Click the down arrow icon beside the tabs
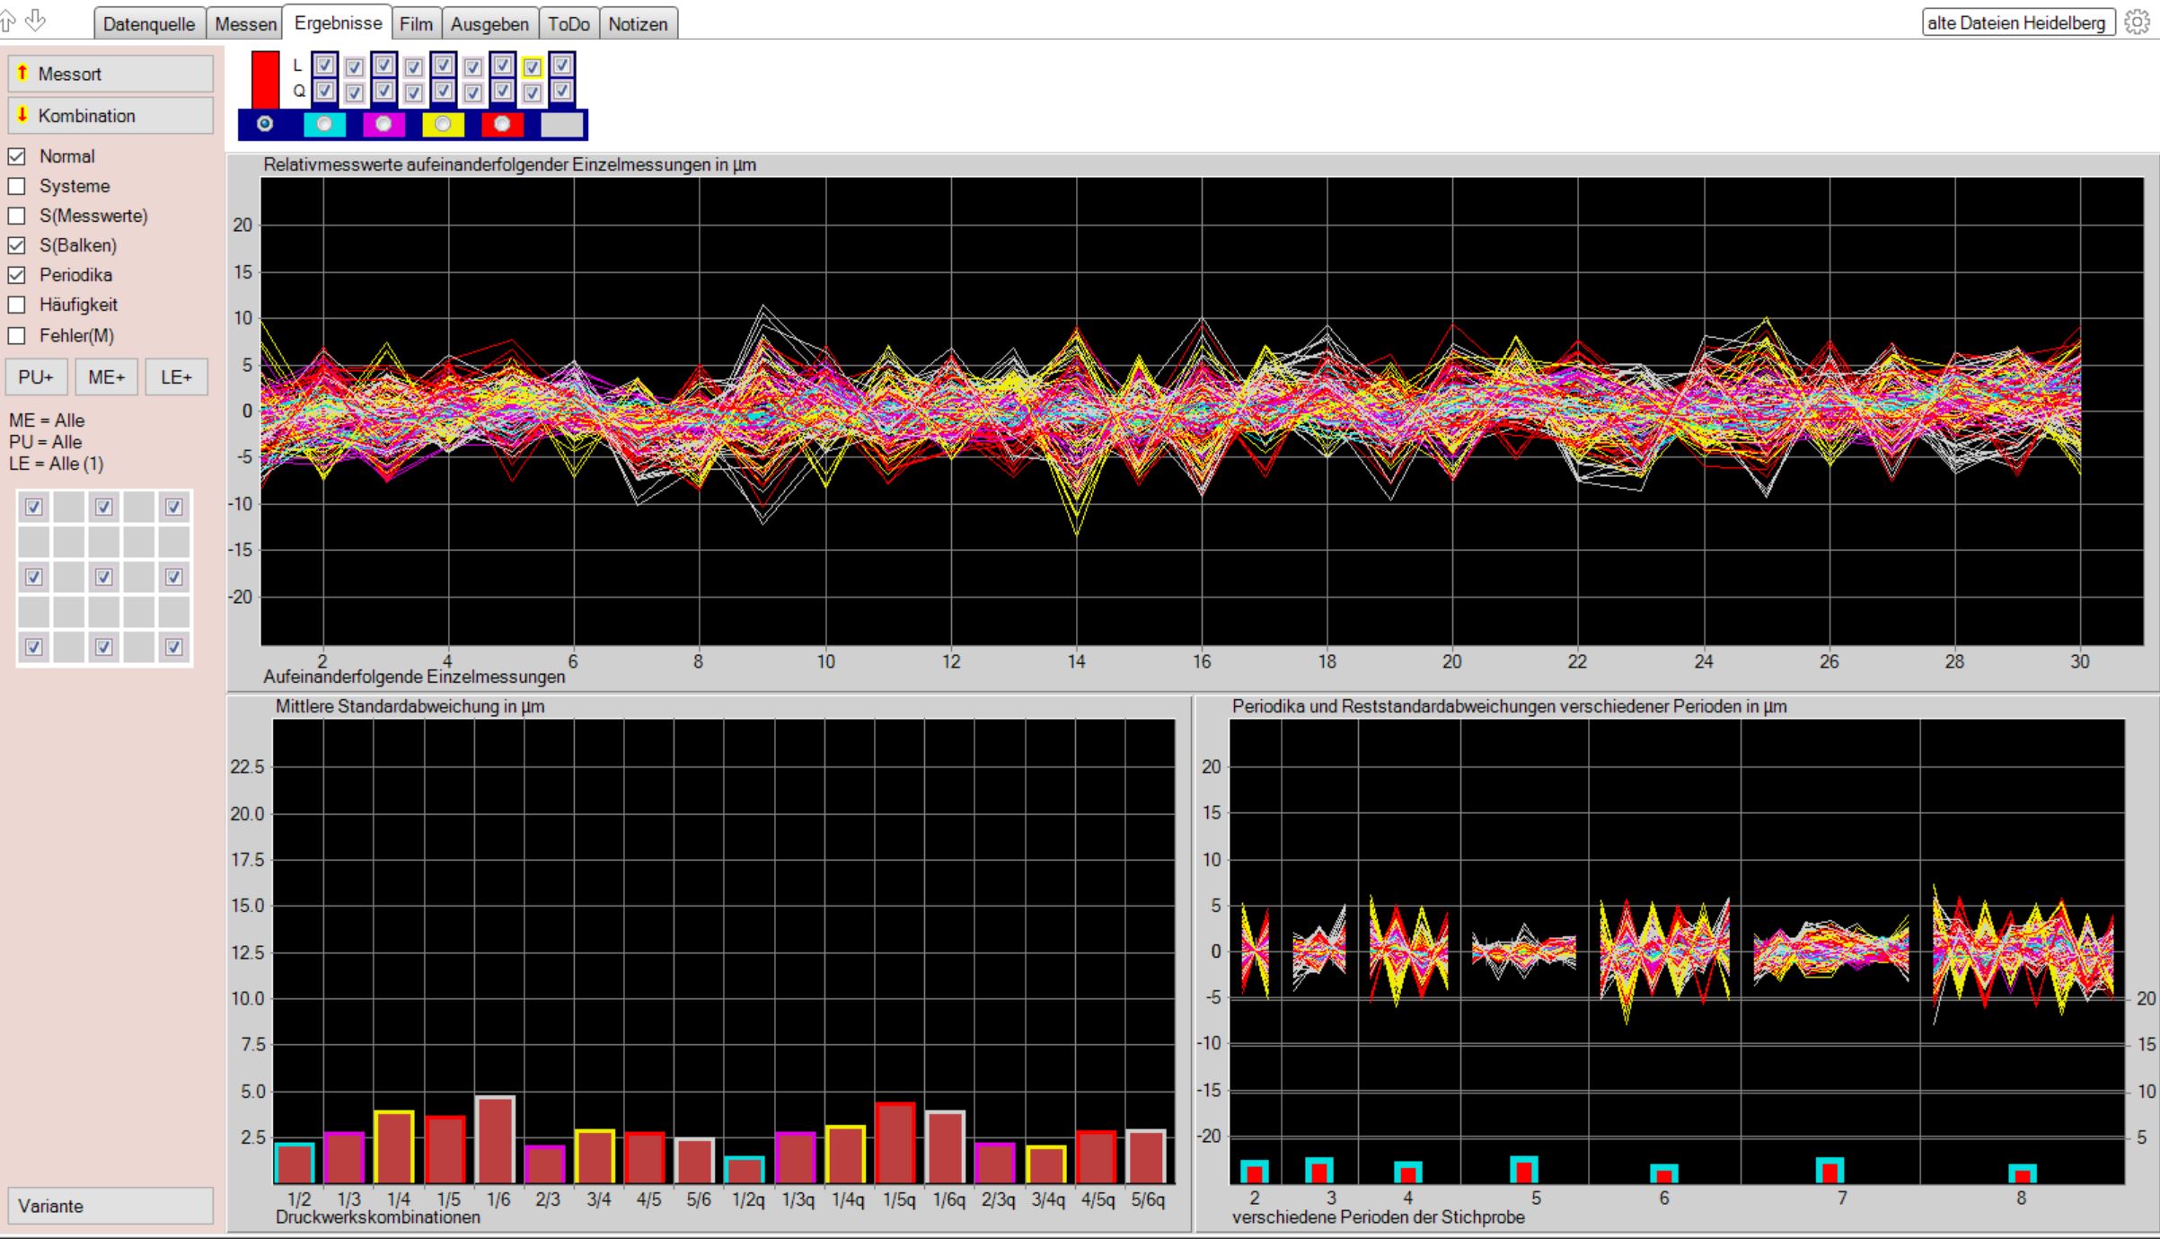Image resolution: width=2160 pixels, height=1239 pixels. tap(36, 20)
